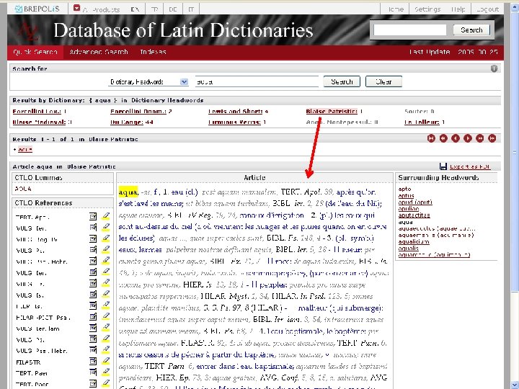Screen dimensions: 519x389
Task: Open surrounding headword apud (aput)
Action: [x=415, y=202]
